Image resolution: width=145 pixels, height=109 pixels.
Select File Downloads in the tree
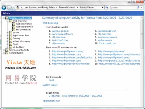coord(23,30)
